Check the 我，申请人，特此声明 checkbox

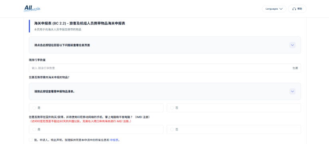pyautogui.click(x=31, y=140)
